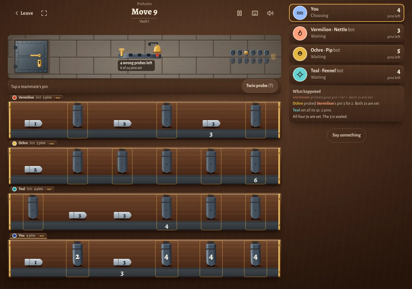Mute the game sound
412x289 pixels.
(270, 13)
